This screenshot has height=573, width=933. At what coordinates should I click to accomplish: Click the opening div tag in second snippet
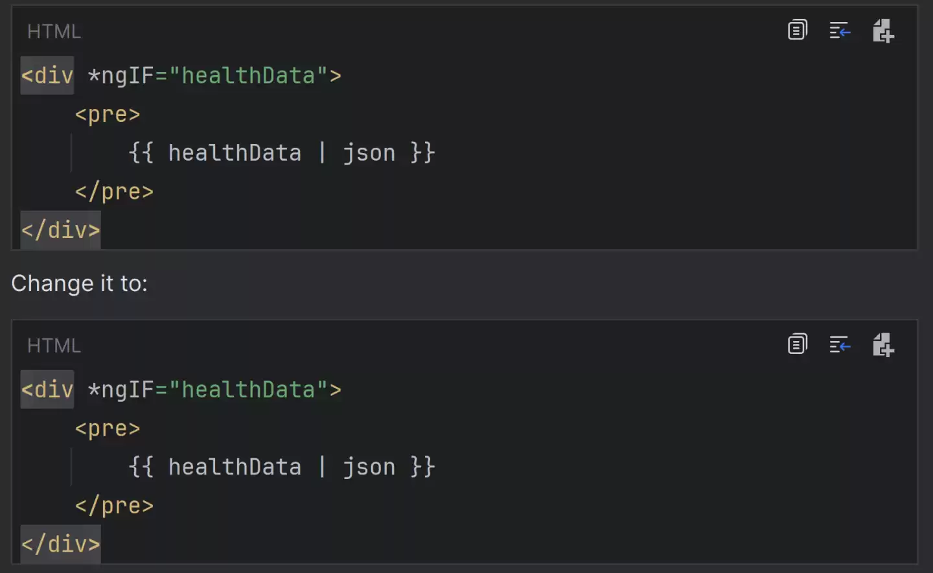tap(47, 390)
